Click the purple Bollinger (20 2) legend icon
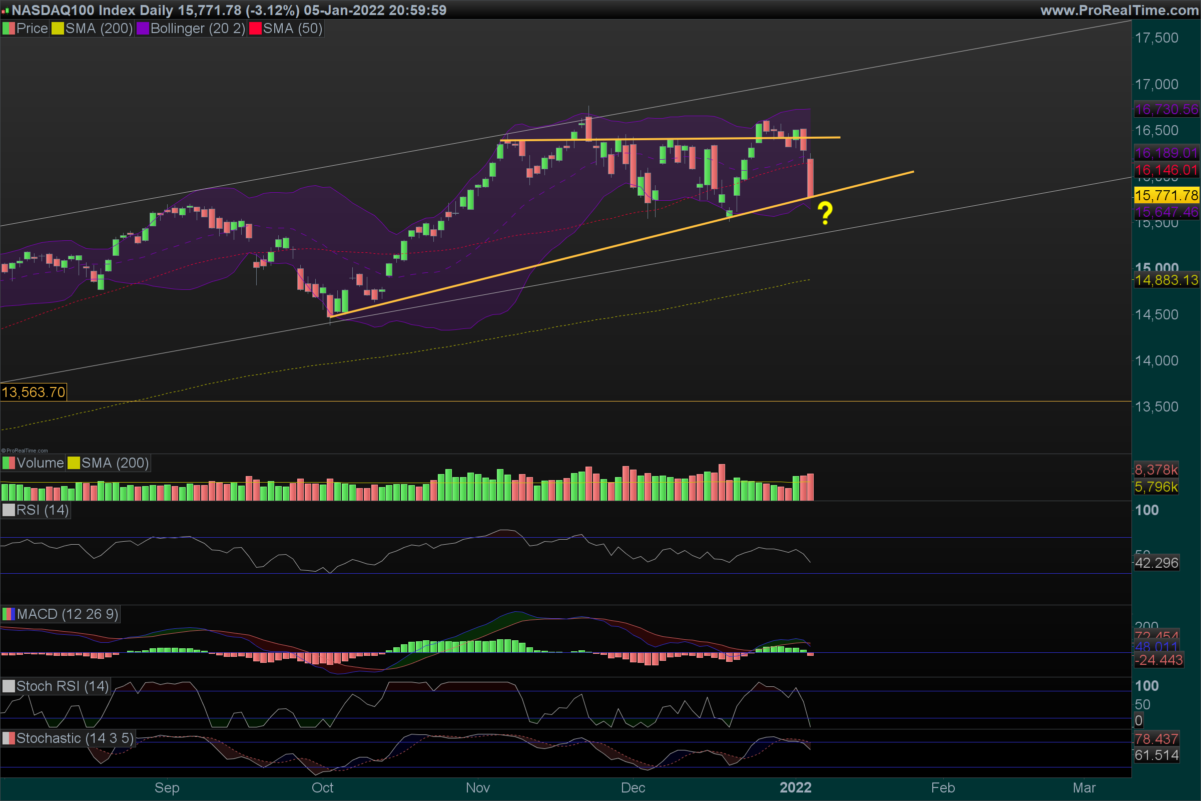1201x801 pixels. coord(143,29)
